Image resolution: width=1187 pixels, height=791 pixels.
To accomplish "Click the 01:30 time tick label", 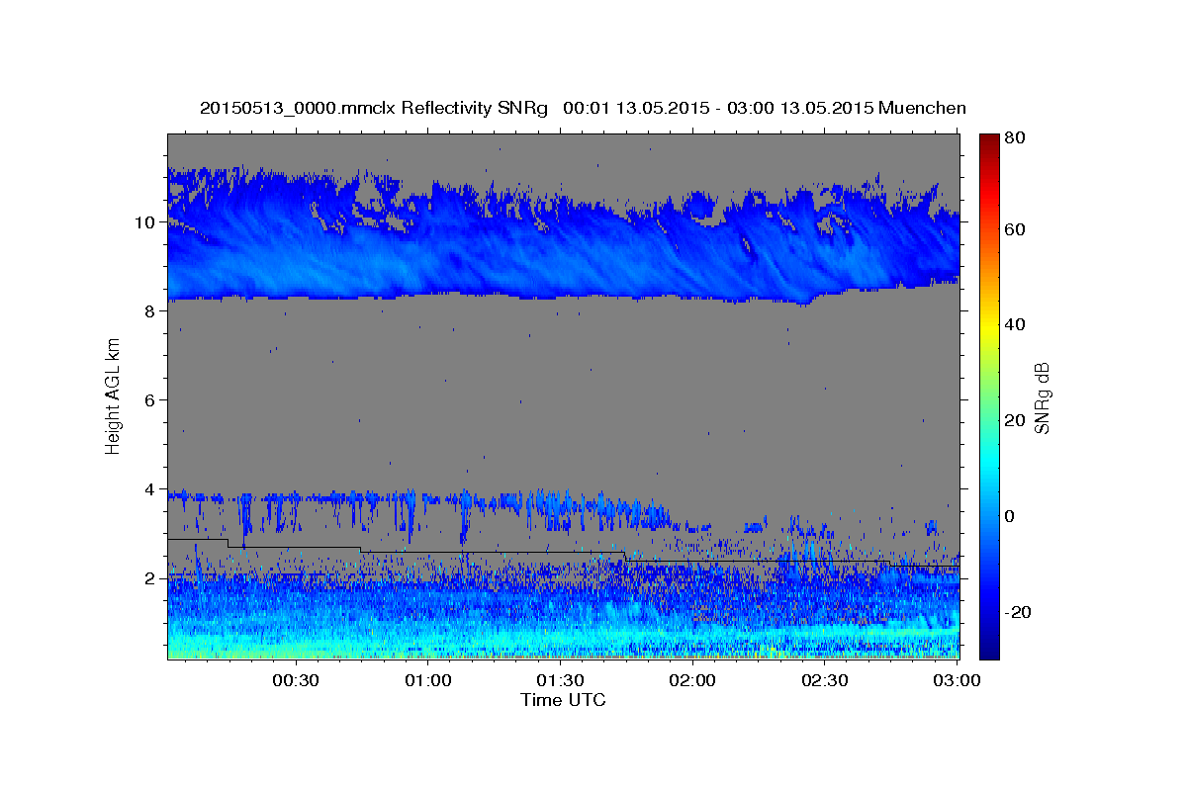I will [x=561, y=681].
